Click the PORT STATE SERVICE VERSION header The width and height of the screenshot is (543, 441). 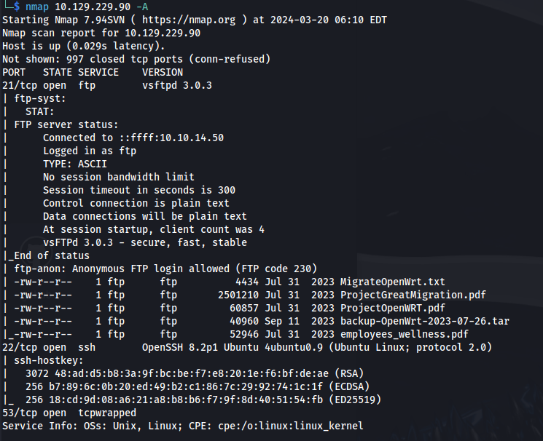pos(93,73)
